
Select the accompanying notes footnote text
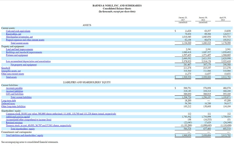pos(30,142)
